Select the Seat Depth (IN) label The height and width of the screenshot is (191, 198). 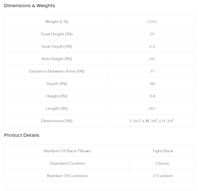56,47
